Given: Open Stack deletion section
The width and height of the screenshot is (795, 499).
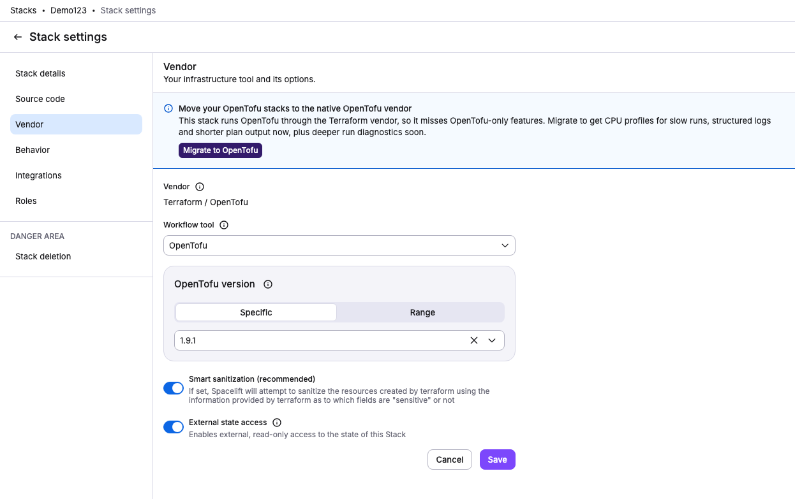Looking at the screenshot, I should tap(76, 256).
